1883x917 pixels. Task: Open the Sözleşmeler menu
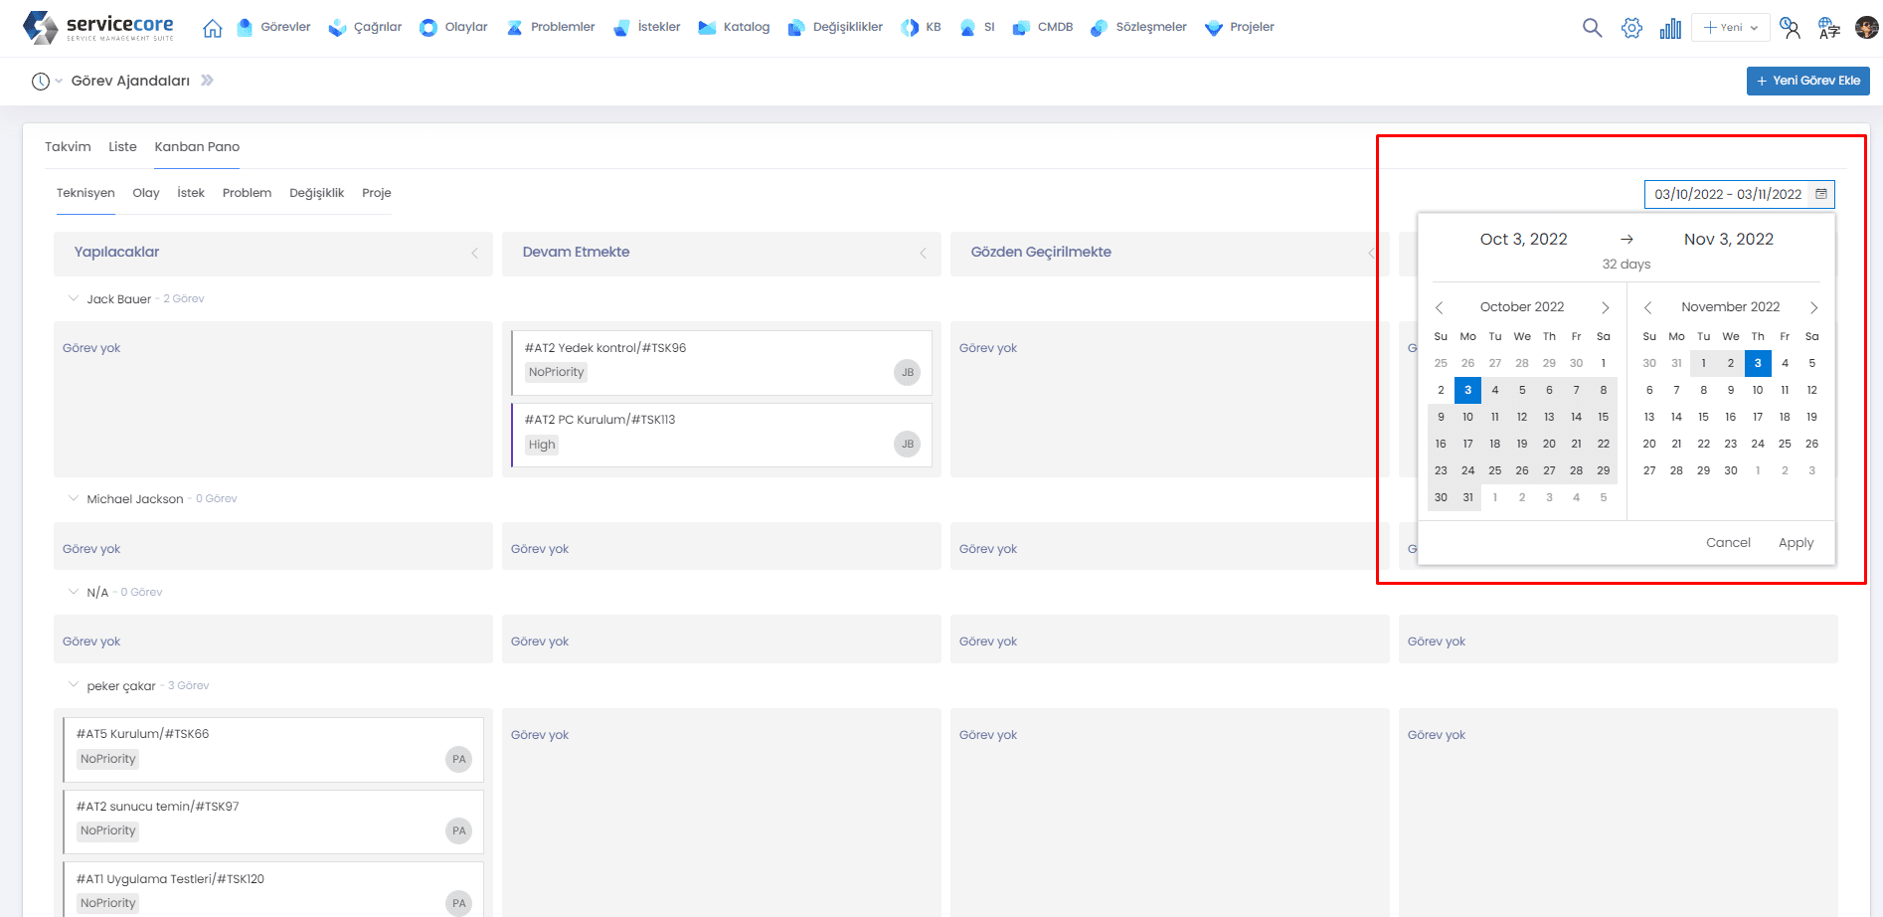coord(1138,27)
